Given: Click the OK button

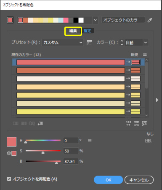Looking at the screenshot, I should click(108, 180).
